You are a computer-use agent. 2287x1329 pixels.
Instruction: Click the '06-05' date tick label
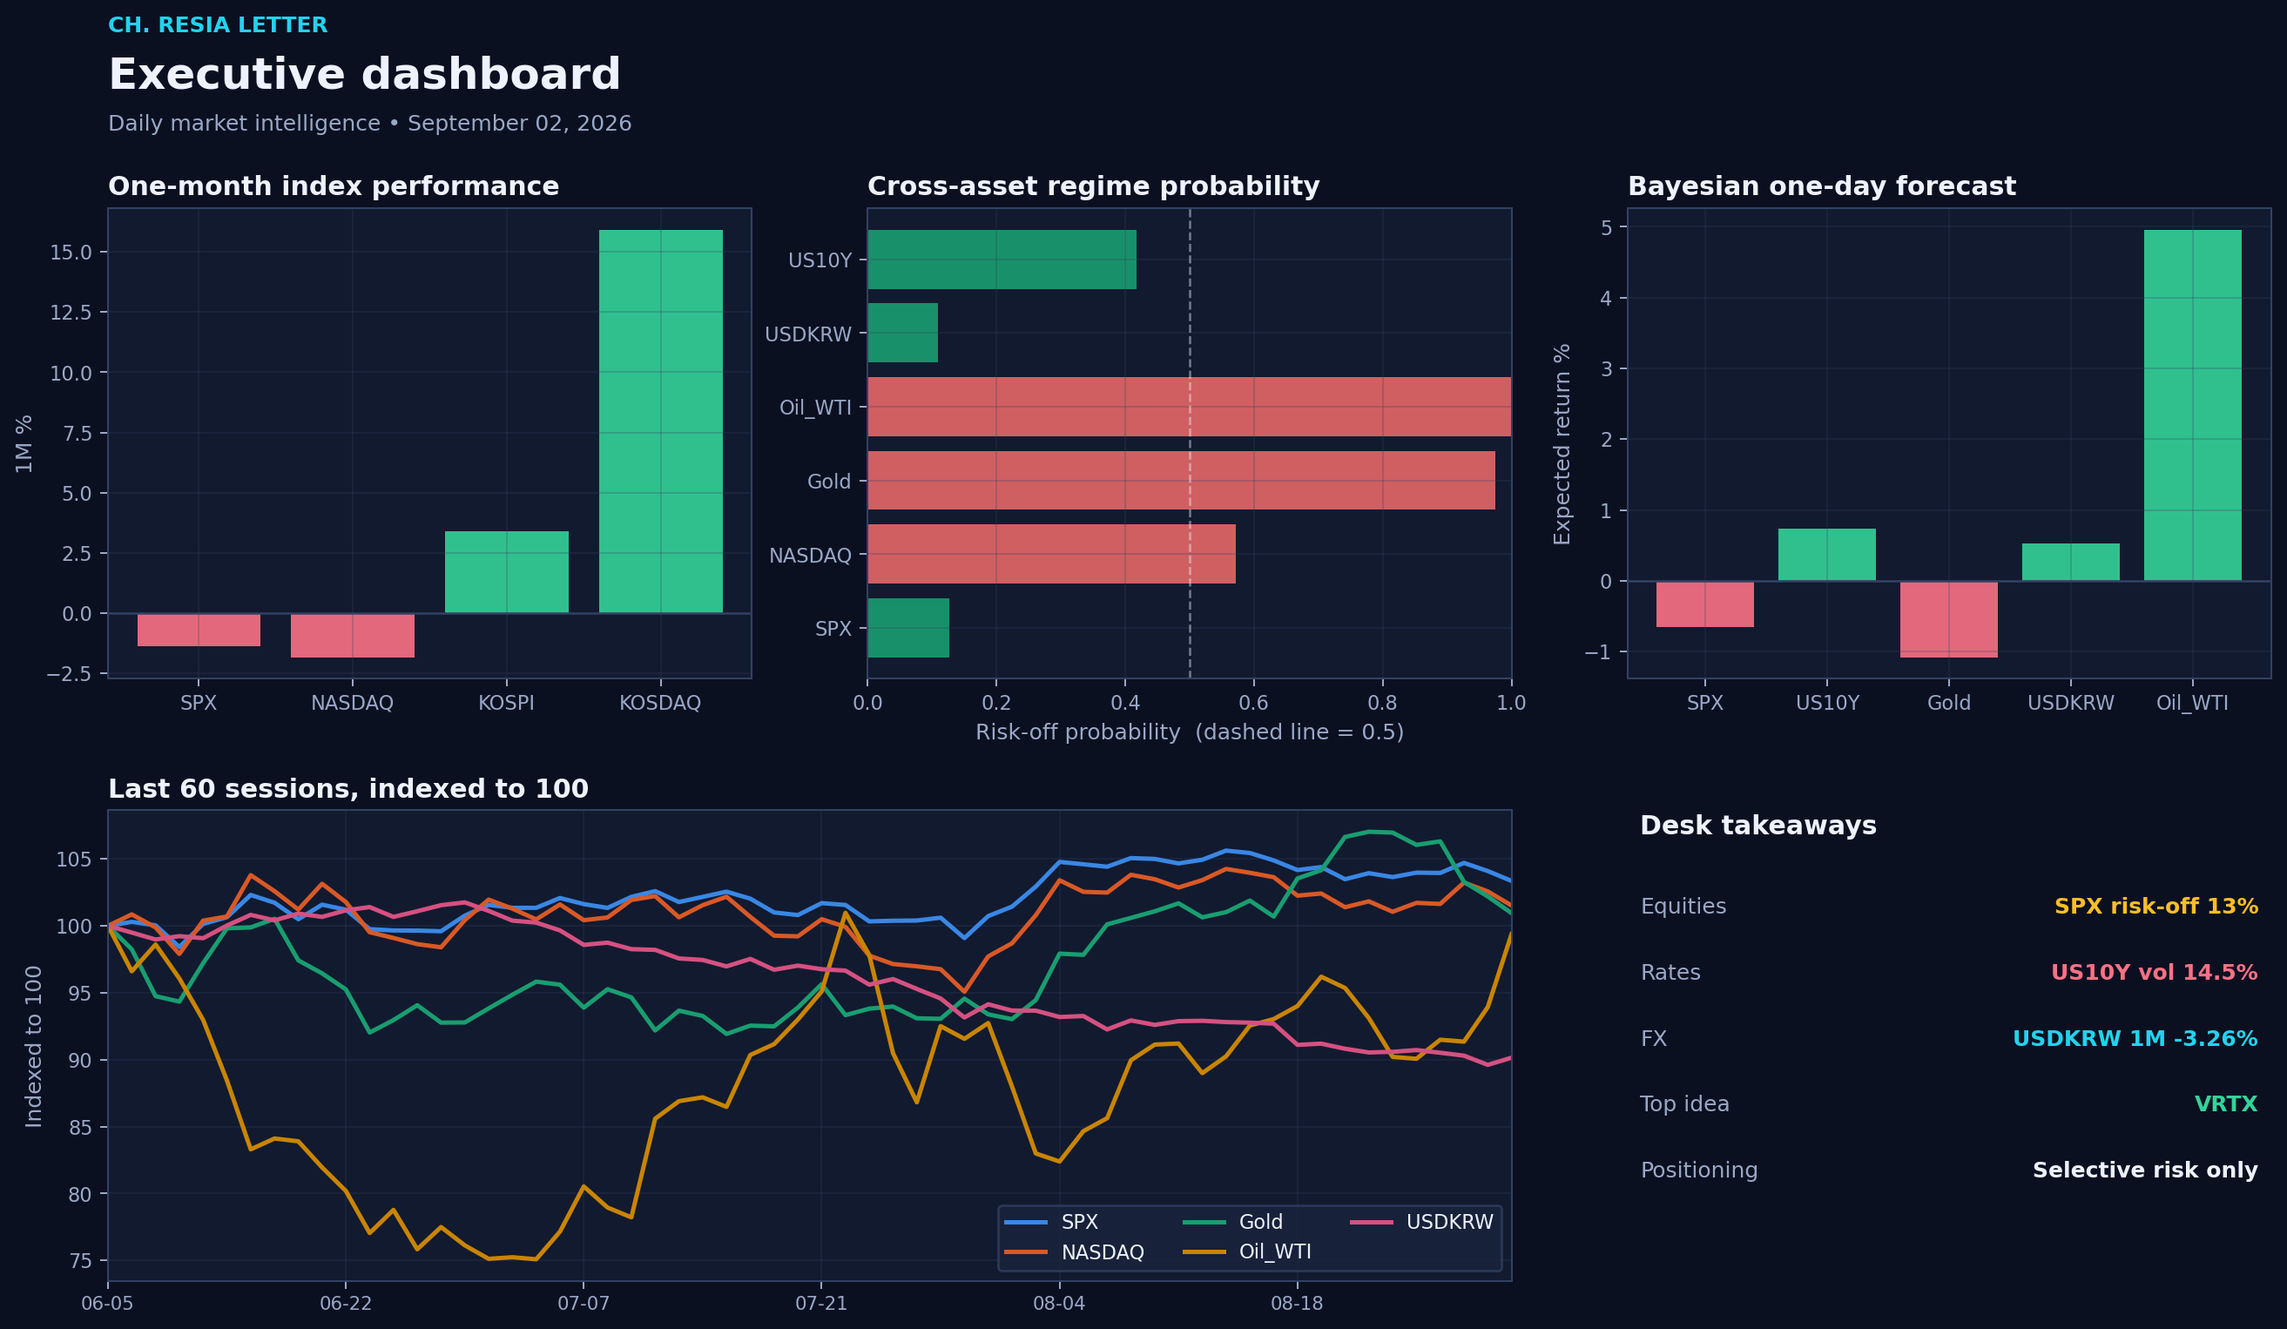[x=107, y=1304]
